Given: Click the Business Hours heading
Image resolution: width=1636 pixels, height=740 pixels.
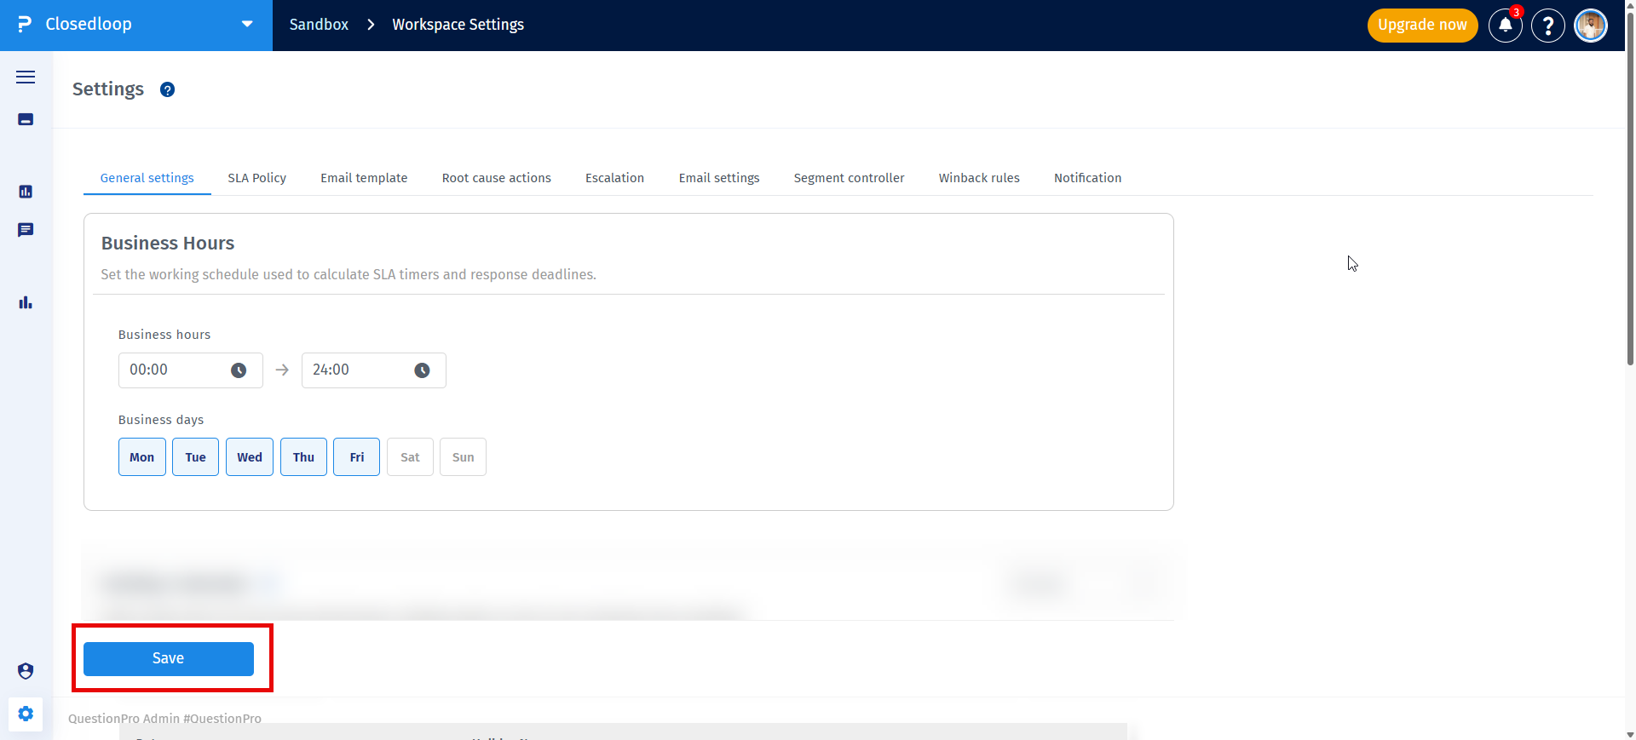Looking at the screenshot, I should 168,244.
